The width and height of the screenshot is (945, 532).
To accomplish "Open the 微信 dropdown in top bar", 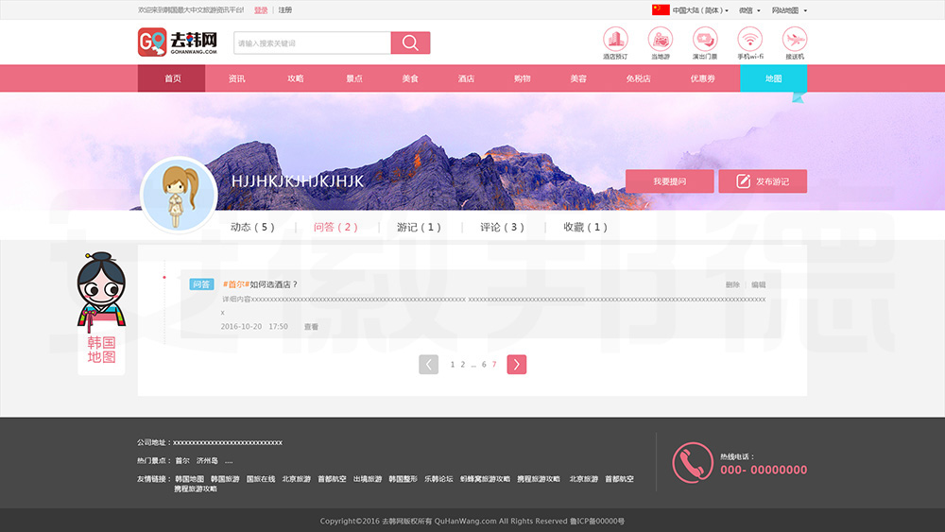I will tap(749, 10).
